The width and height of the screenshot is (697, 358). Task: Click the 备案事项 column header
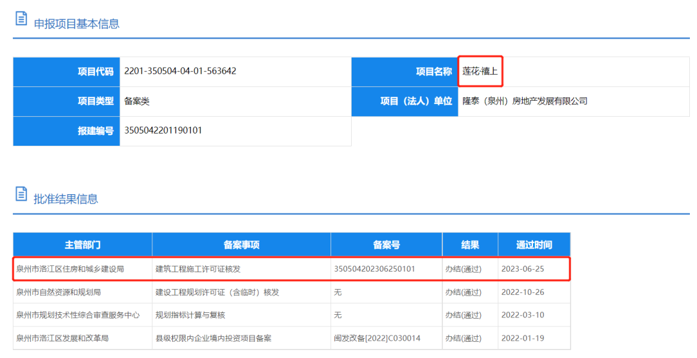tap(241, 244)
